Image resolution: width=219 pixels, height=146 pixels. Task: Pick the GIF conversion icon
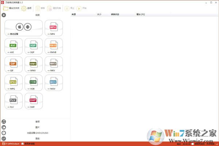14,65
